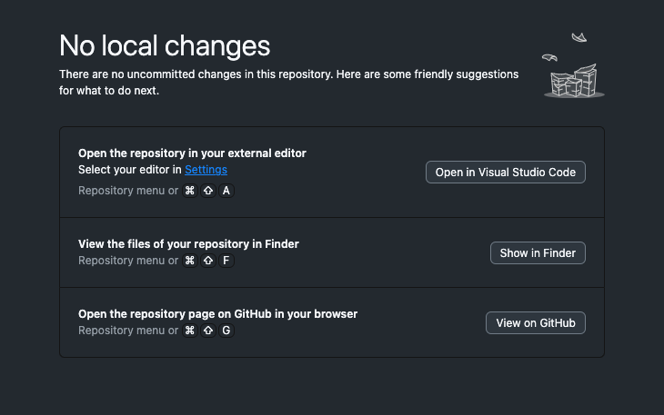
Task: Open the Settings link for editor selection
Action: [206, 170]
